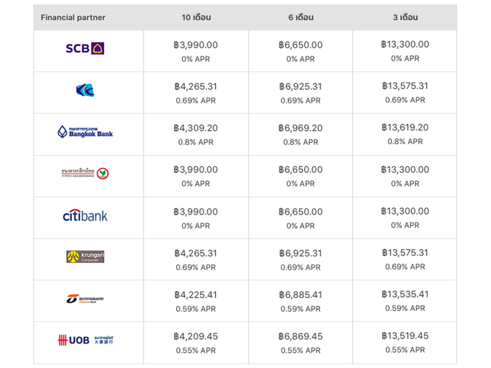This screenshot has height=368, width=491.
Task: Select the Thanachart Bank logo
Action: click(85, 299)
